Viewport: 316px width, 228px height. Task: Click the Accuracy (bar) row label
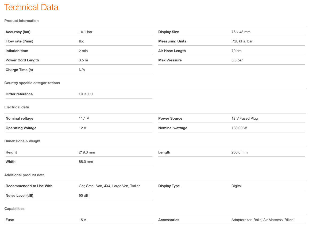18,32
